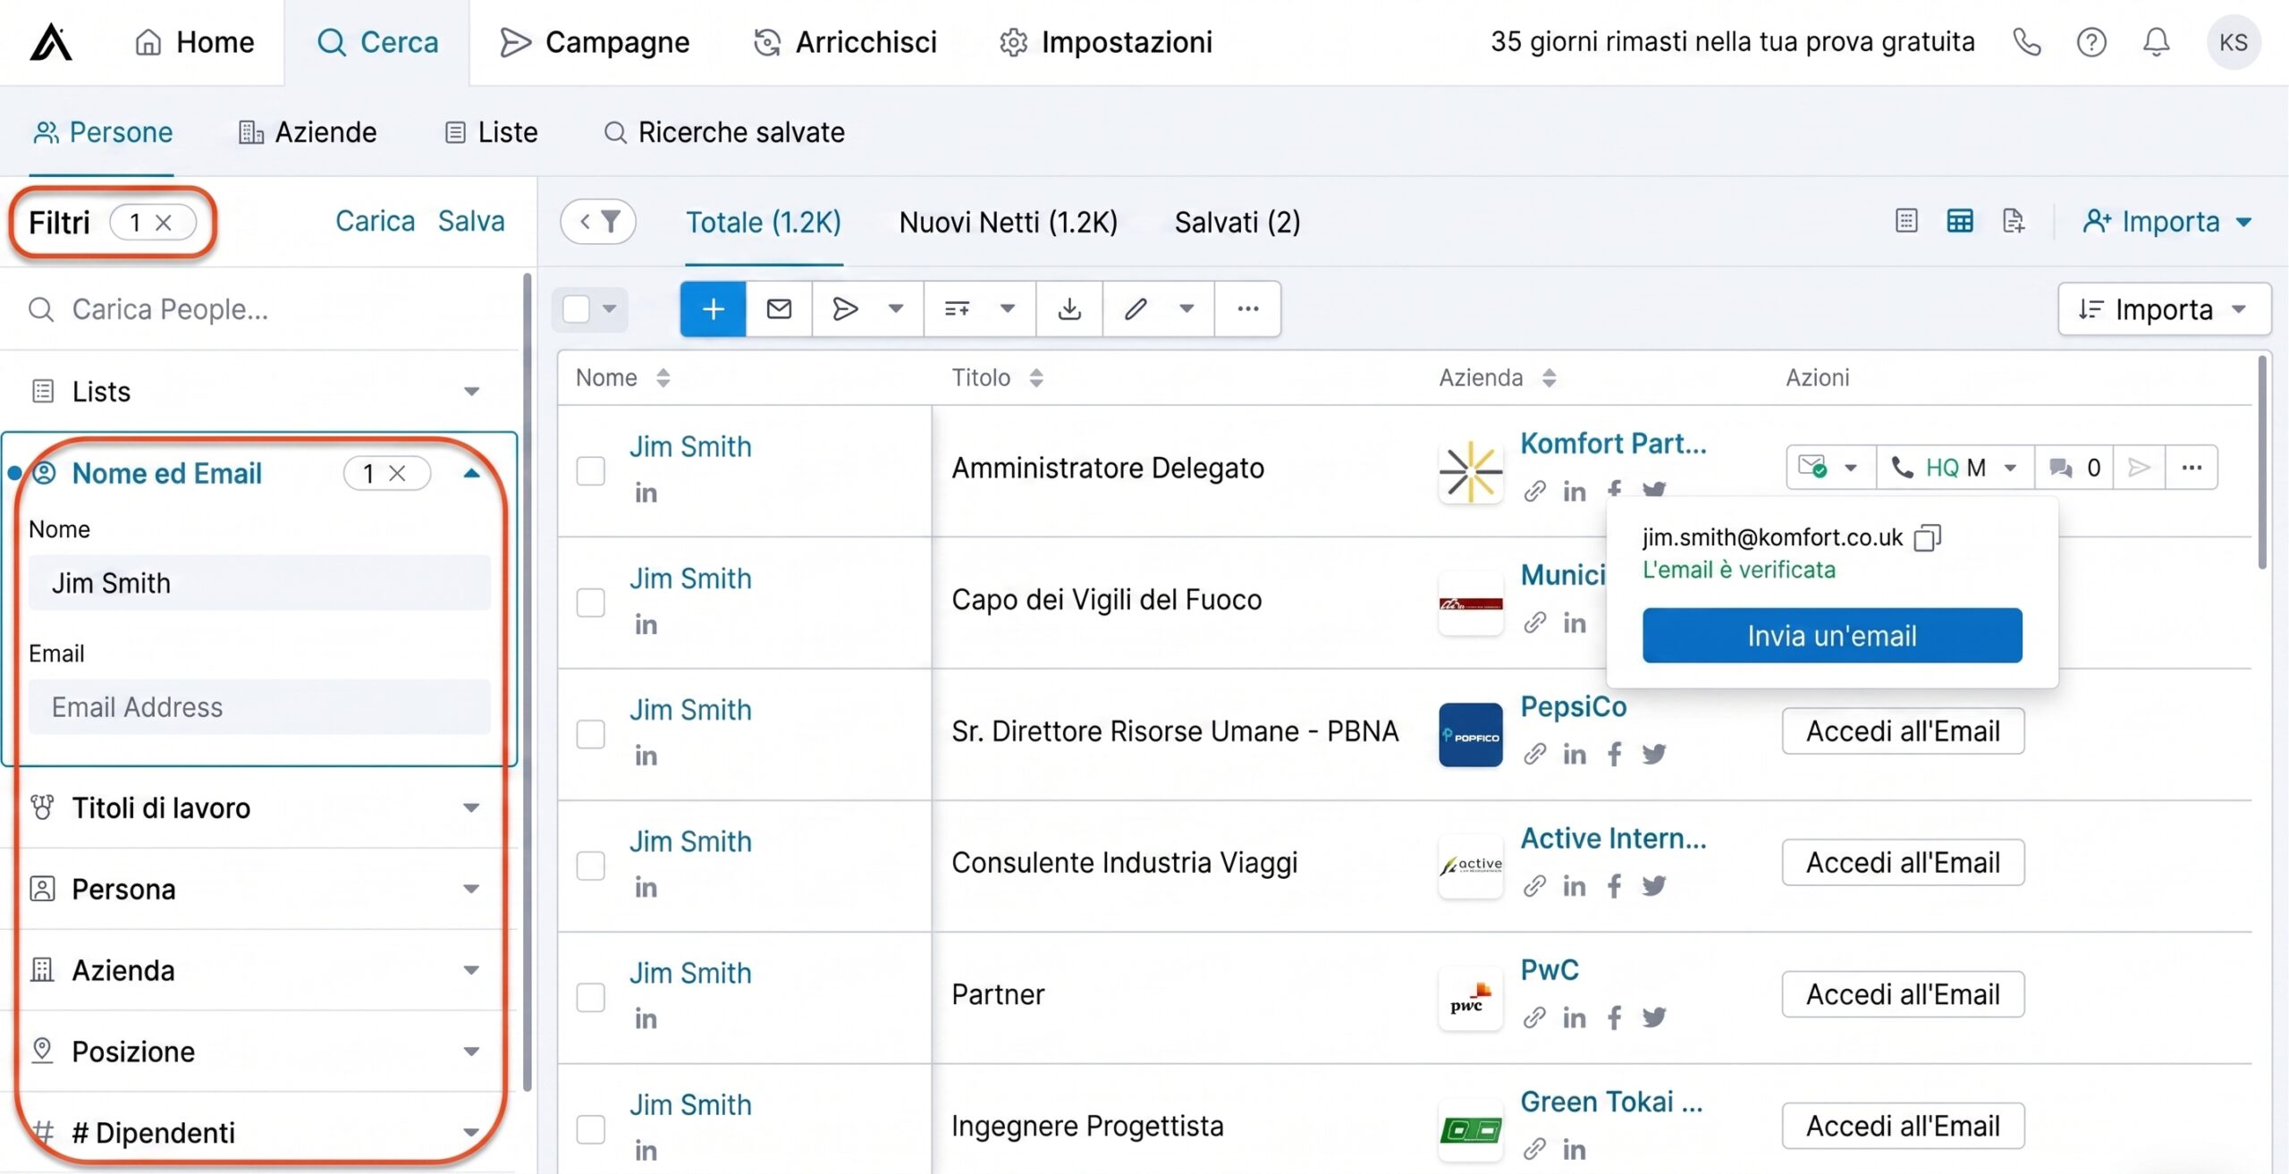Open the three-dots more toolbar menu
This screenshot has height=1174, width=2289.
[1248, 309]
